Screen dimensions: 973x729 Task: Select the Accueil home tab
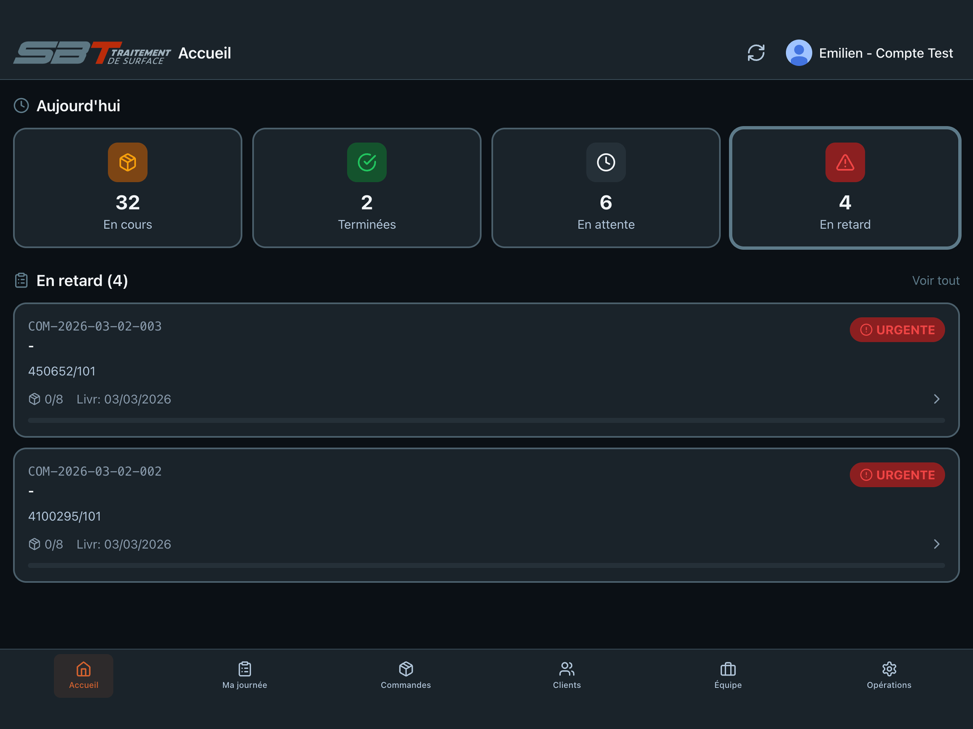(x=84, y=675)
